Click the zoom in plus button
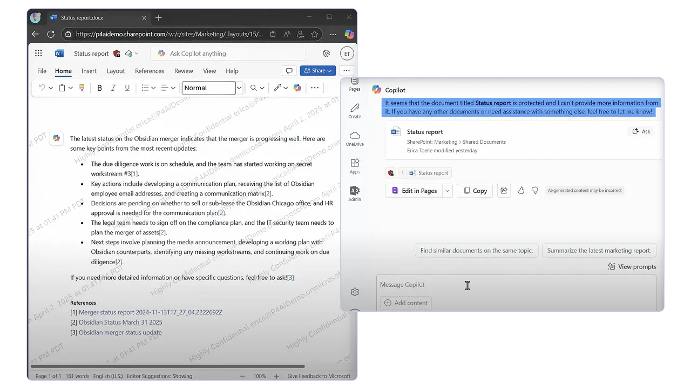 [276, 376]
